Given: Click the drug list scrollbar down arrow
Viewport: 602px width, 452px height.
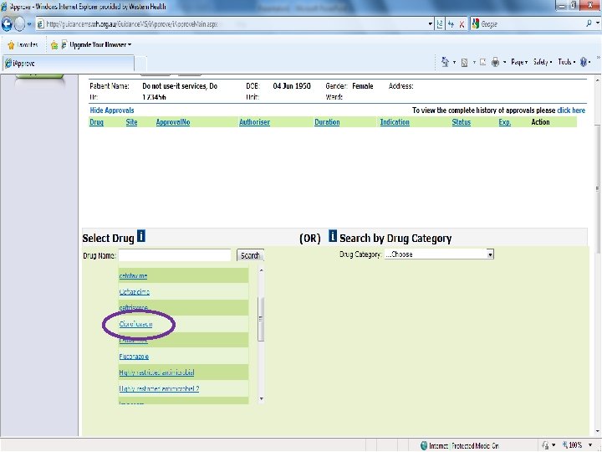Looking at the screenshot, I should point(261,399).
